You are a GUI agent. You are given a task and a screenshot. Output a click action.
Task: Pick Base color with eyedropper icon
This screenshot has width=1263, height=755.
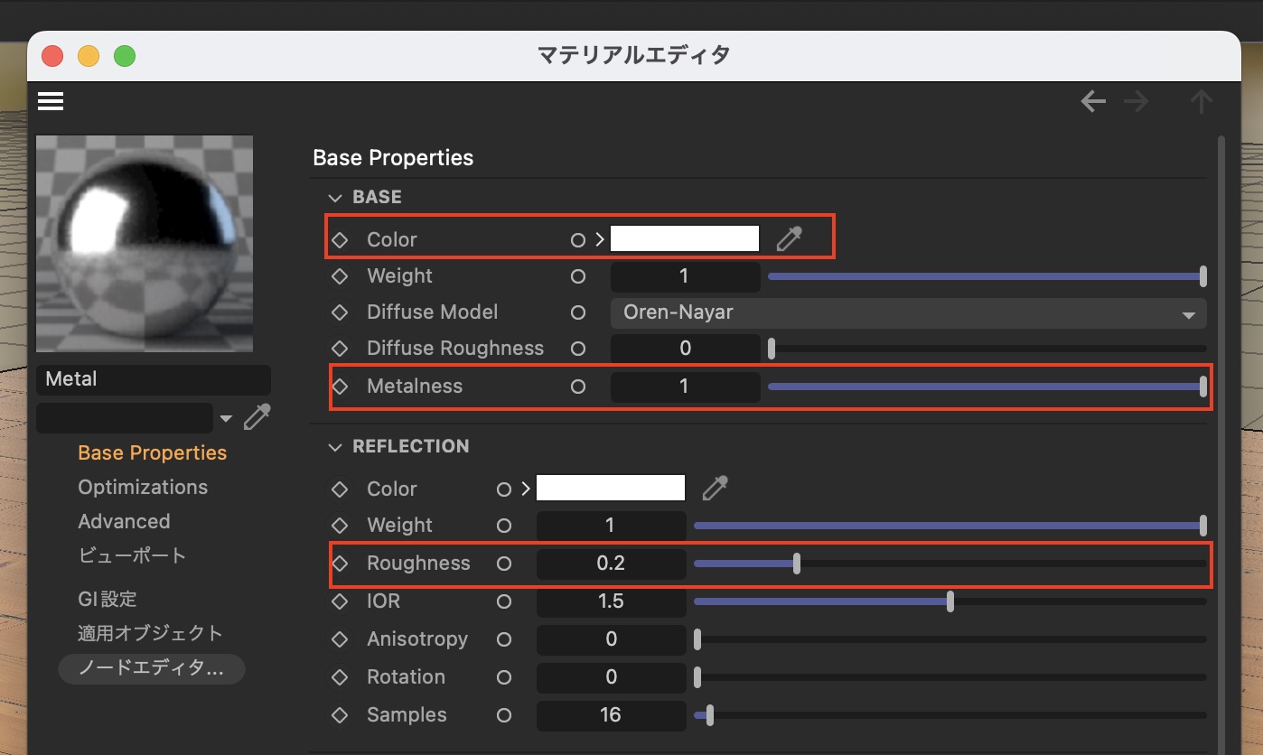click(x=789, y=238)
